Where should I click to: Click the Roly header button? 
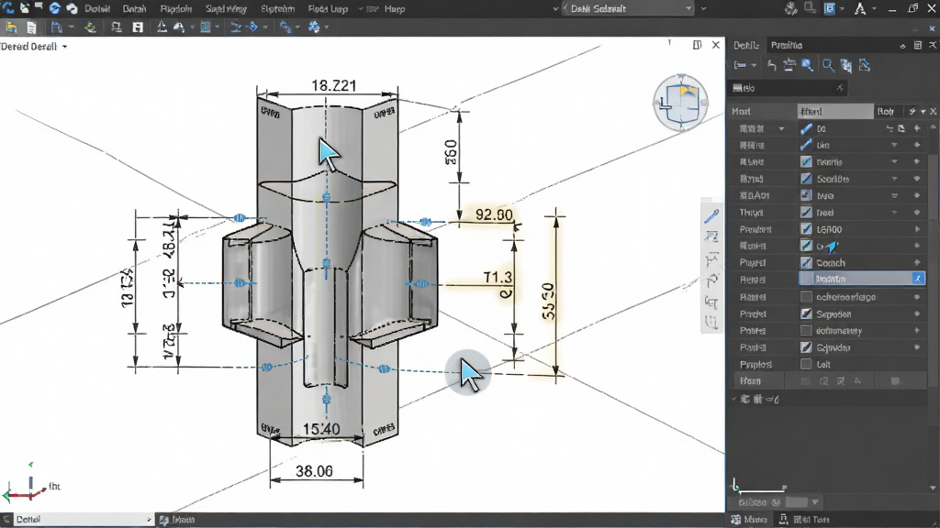pyautogui.click(x=886, y=111)
